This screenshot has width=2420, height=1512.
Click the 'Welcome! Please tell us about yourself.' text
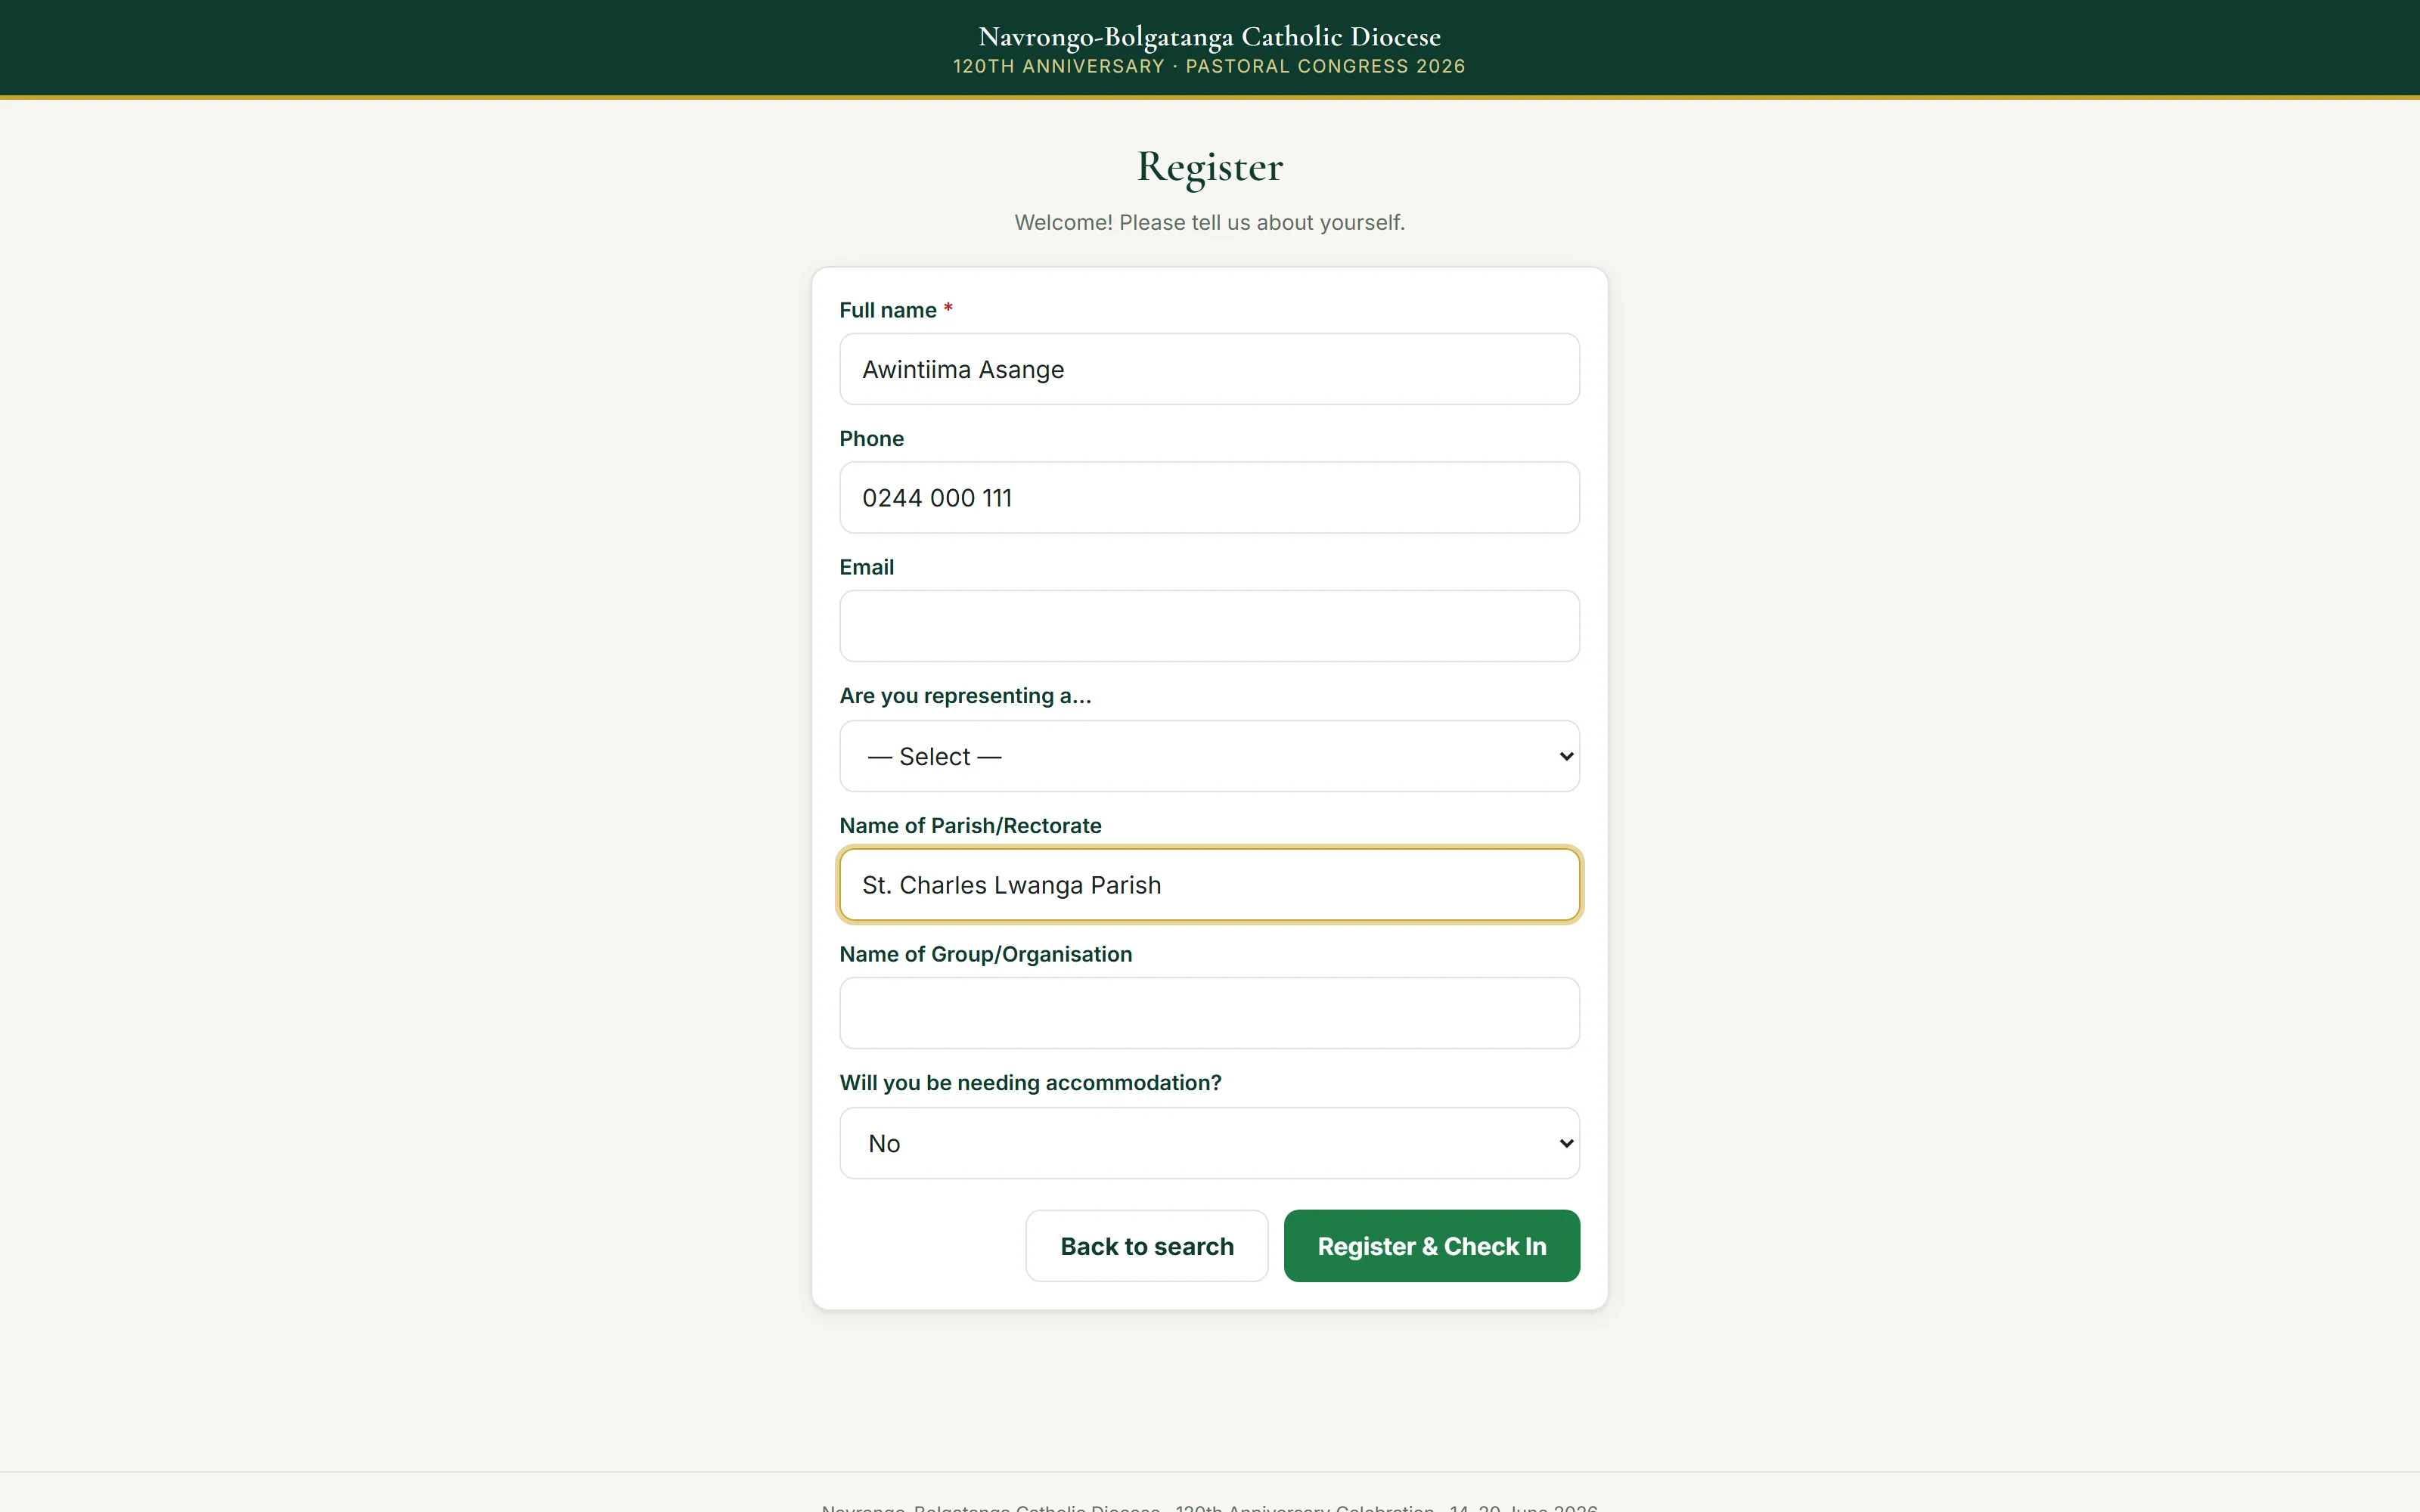pos(1209,222)
